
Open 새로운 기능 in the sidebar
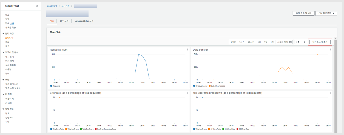(x=10, y=27)
